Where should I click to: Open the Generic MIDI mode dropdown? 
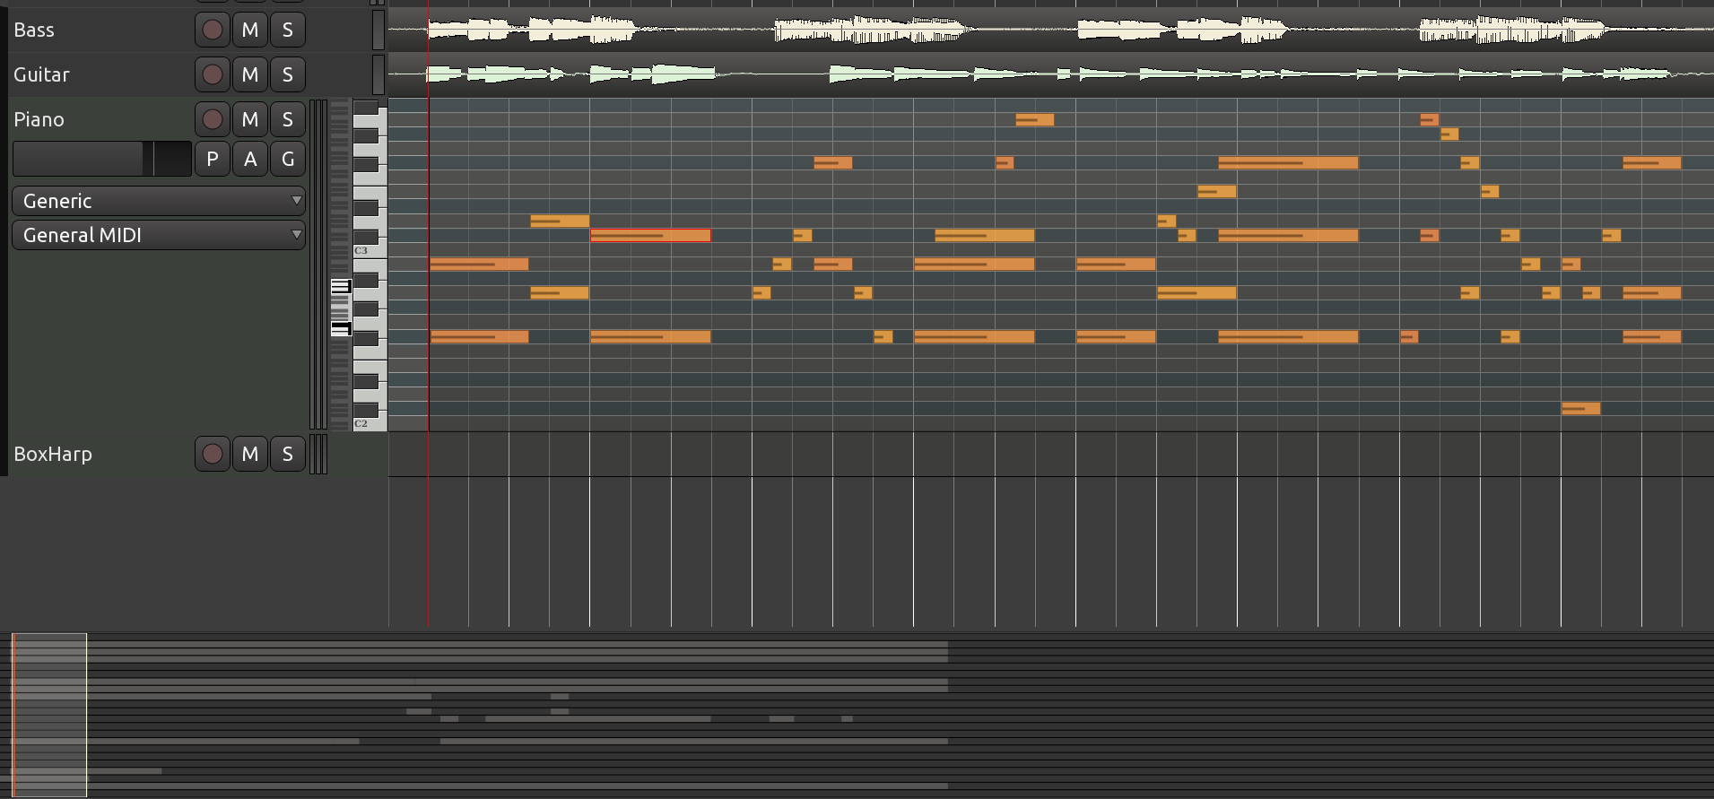click(x=159, y=201)
